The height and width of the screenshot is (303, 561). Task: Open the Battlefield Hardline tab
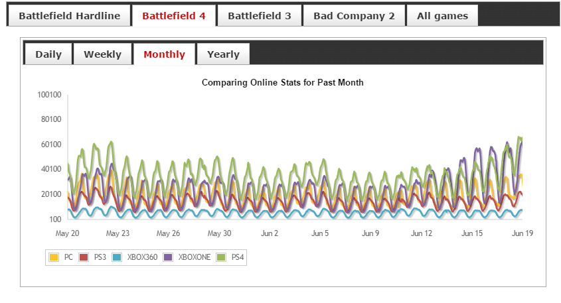[x=69, y=16]
